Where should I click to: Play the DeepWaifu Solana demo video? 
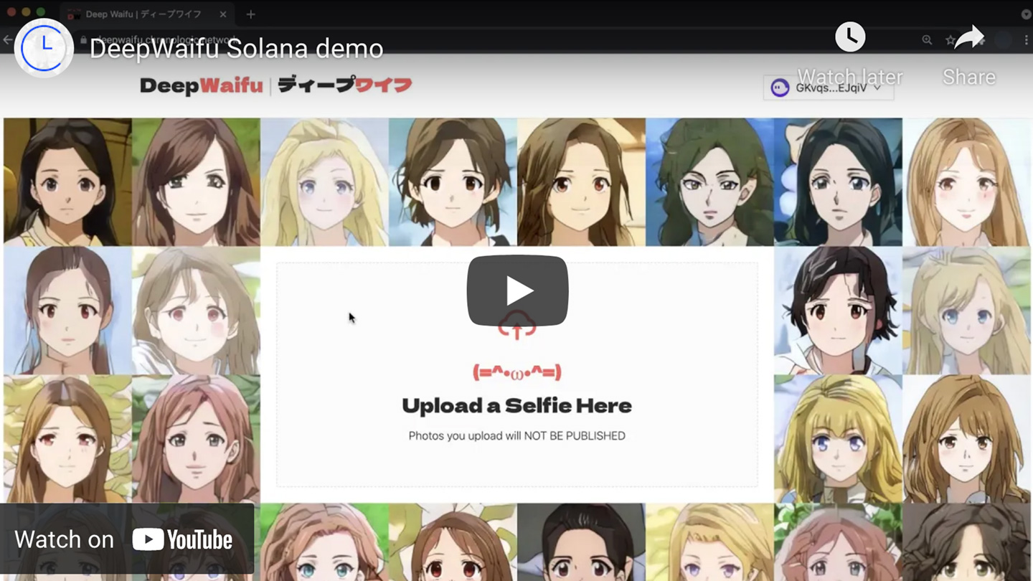coord(517,290)
